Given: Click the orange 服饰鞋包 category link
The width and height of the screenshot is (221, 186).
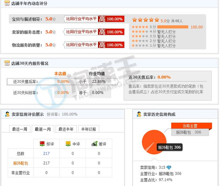Looking at the screenshot, I should [21, 163].
